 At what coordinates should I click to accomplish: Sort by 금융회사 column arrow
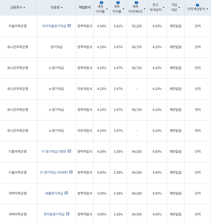coord(24,8)
